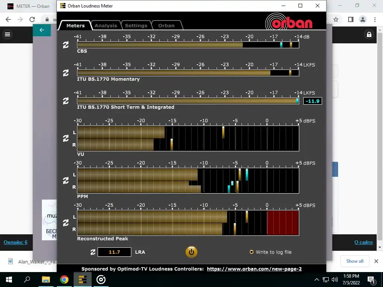
Task: Click the CBS loudness meter bar
Action: (188, 45)
